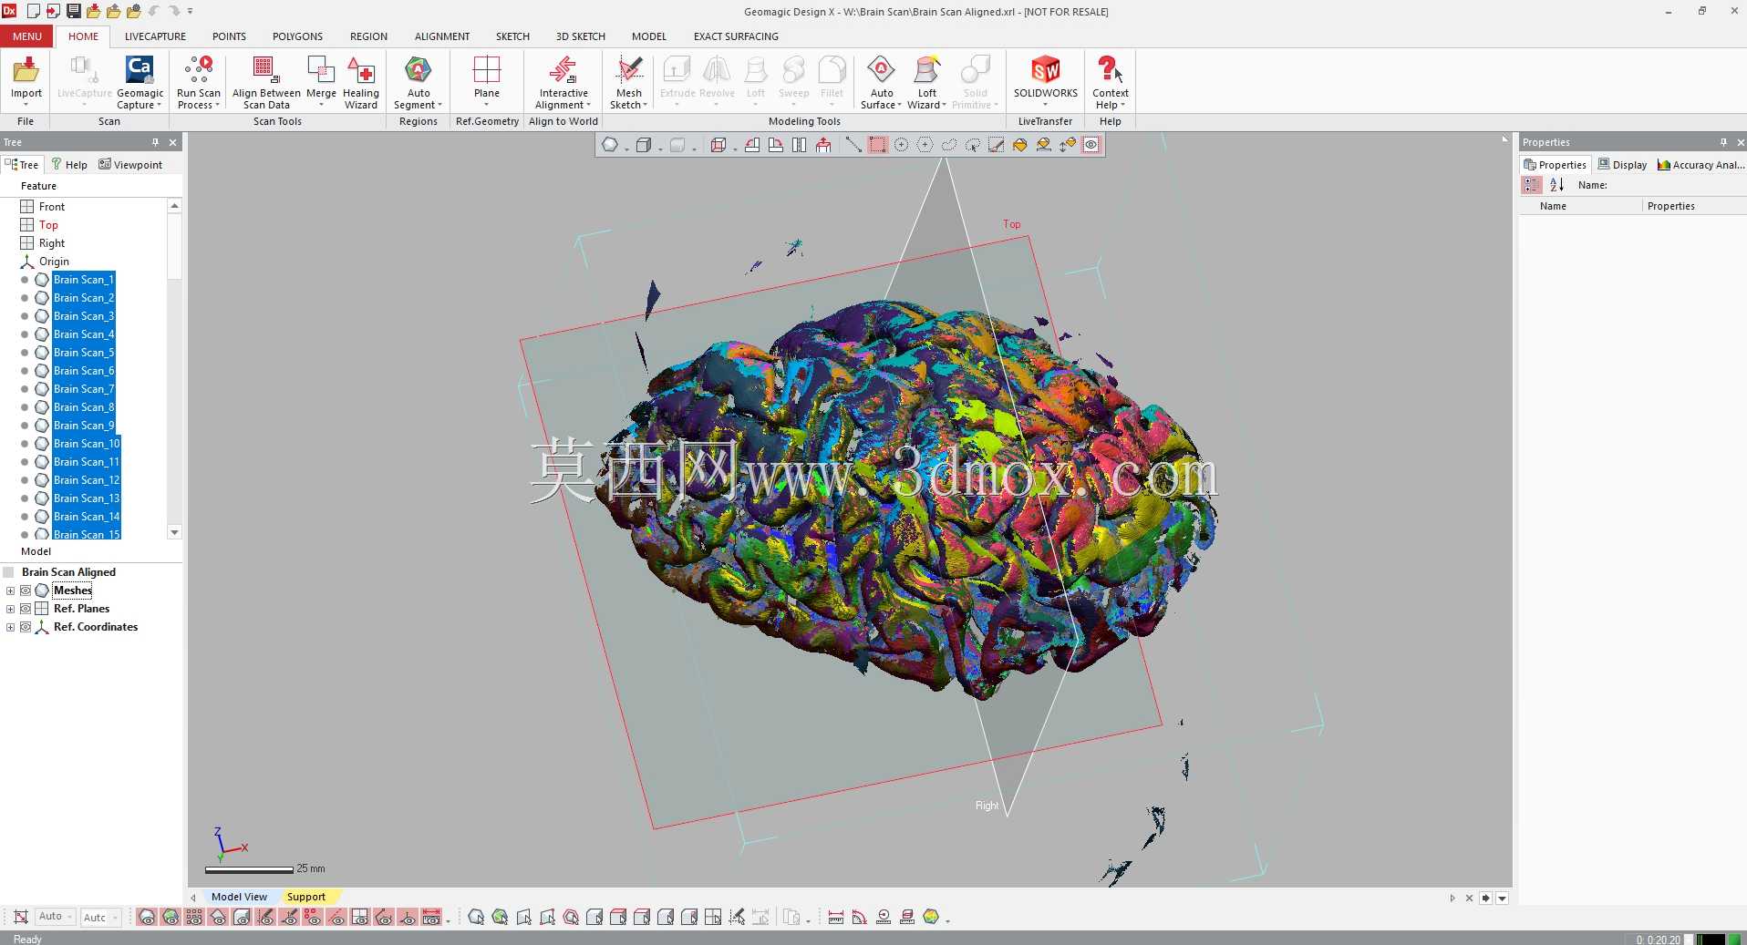Expand the Meshes node

10,591
